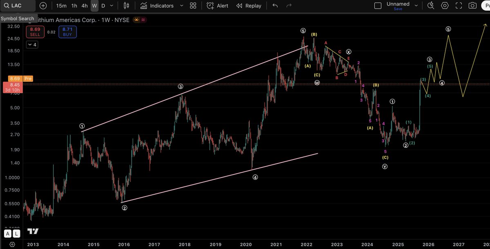Select the circled X wave label
This screenshot has height=249, width=490.
[349, 52]
